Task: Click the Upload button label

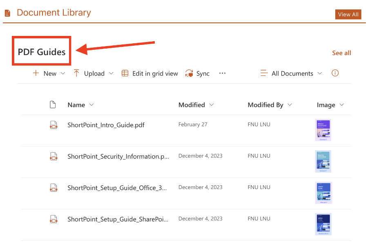Action: [94, 73]
